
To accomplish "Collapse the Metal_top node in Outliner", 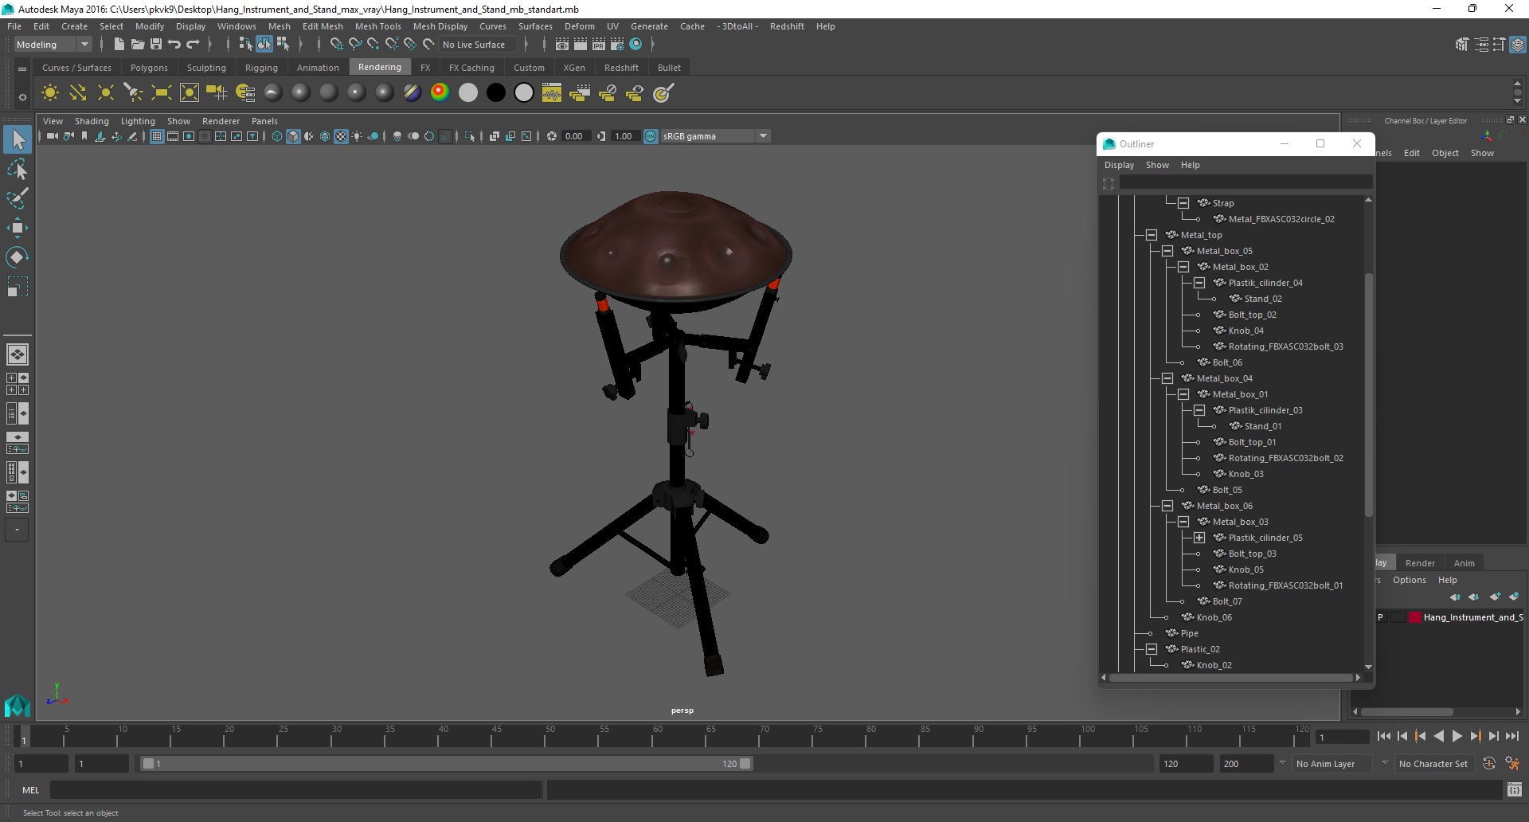I will (1152, 235).
